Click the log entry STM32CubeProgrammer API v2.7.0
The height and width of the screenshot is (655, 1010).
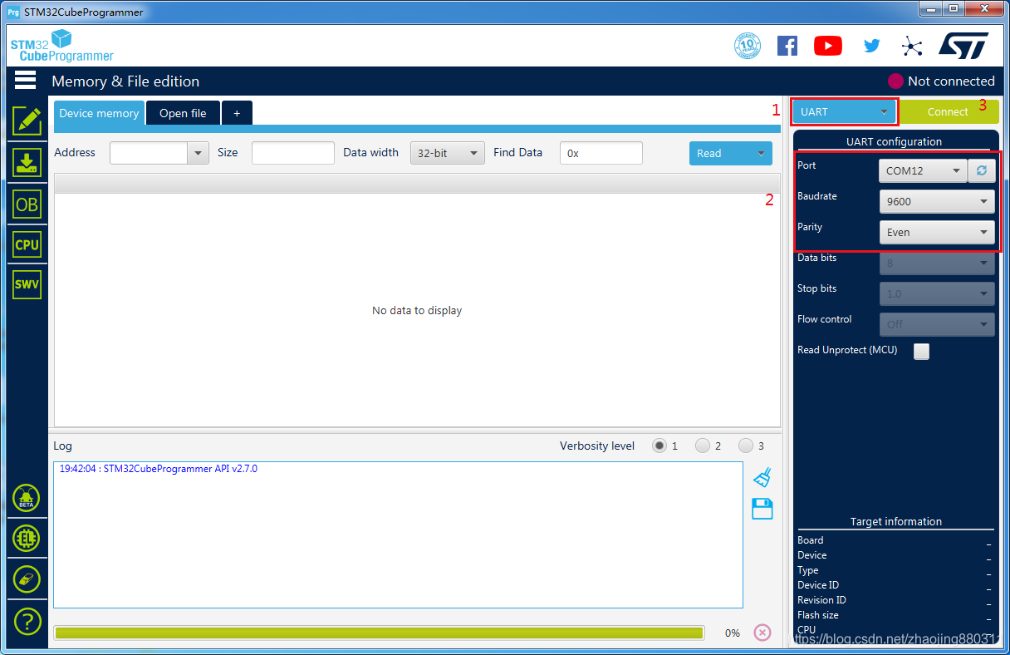(158, 469)
